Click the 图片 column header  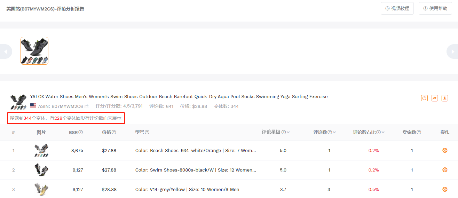pos(41,132)
